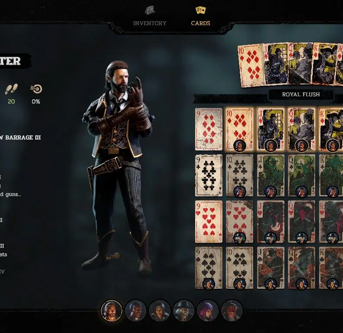343x333 pixels.
Task: Select the white-bearded hat character portrait
Action: pyautogui.click(x=183, y=310)
